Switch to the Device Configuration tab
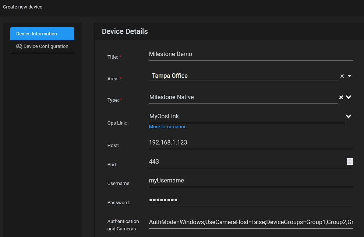Viewport: 364px width, 237px height. point(42,46)
